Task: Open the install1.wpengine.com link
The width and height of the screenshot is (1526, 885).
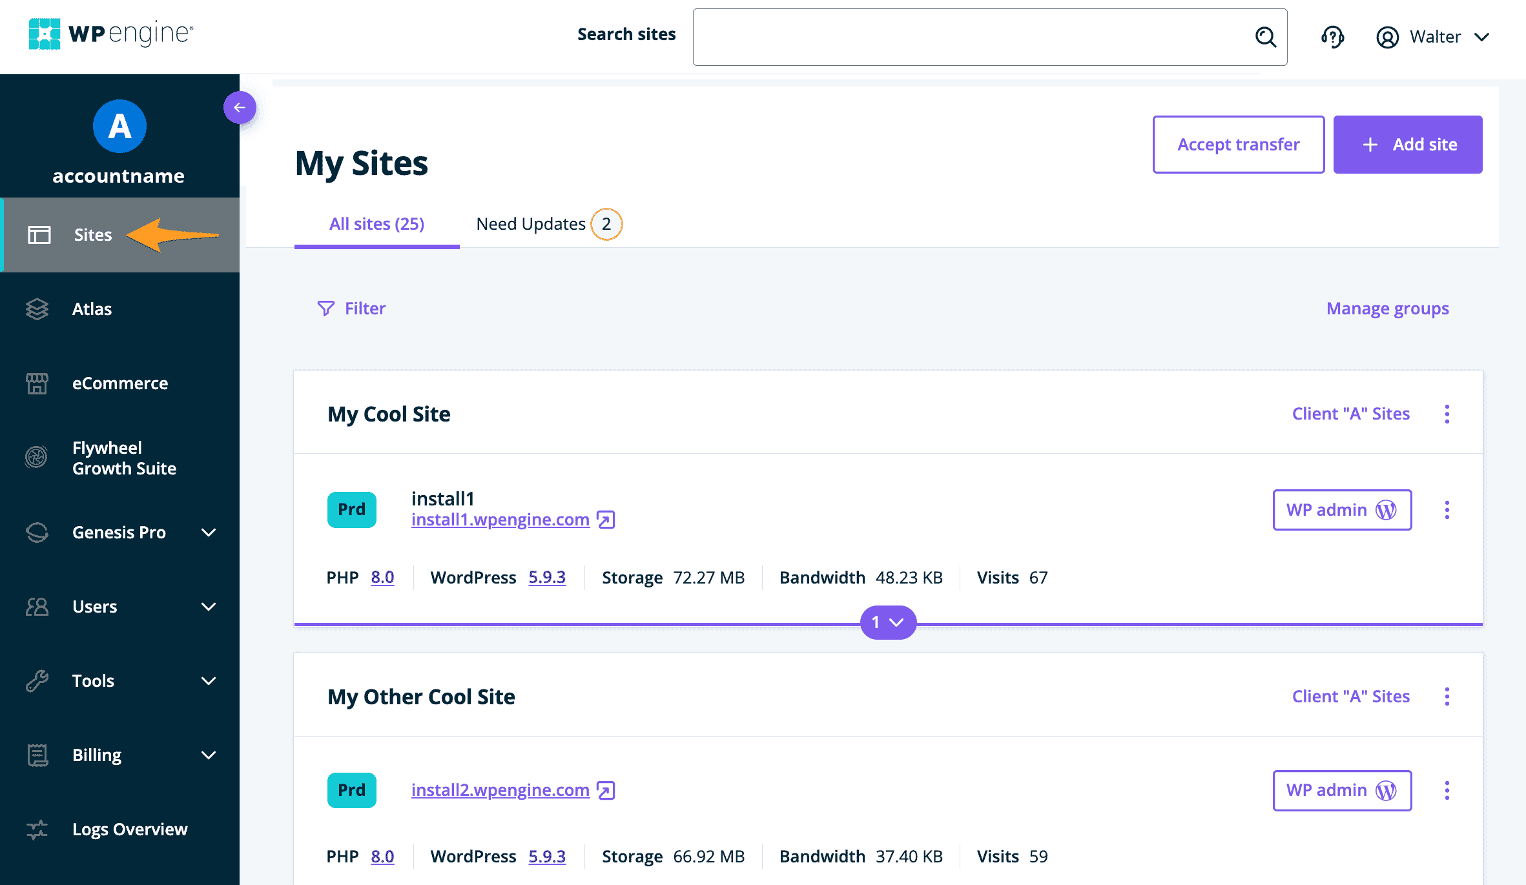Action: (500, 520)
